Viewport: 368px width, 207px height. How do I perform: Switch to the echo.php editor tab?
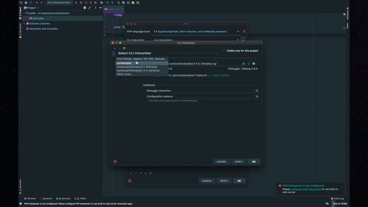click(114, 9)
